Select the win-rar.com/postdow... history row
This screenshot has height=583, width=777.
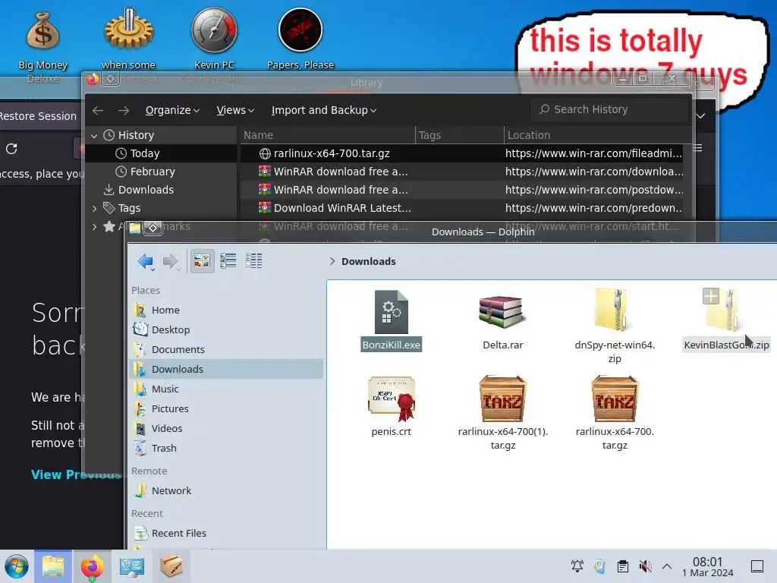461,190
